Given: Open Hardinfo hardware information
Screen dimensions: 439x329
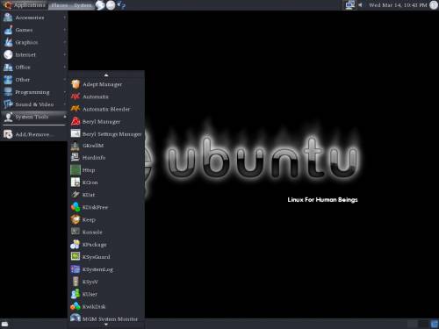Looking at the screenshot, I should click(106, 158).
